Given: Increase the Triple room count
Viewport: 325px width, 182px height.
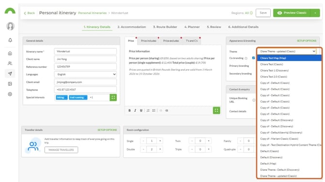Looking at the screenshot, I should 209,149.
